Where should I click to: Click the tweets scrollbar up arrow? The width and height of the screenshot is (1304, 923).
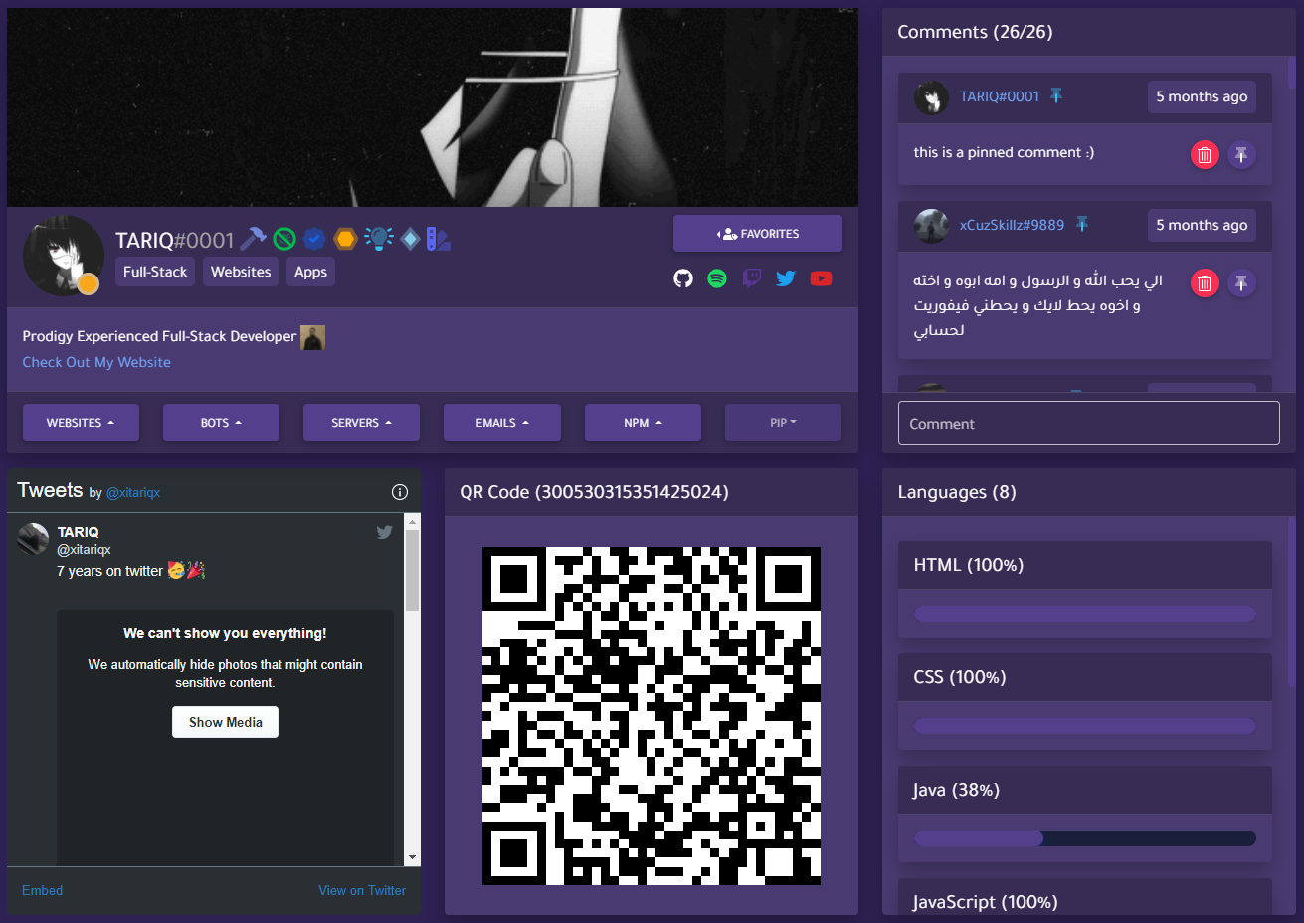pyautogui.click(x=413, y=522)
